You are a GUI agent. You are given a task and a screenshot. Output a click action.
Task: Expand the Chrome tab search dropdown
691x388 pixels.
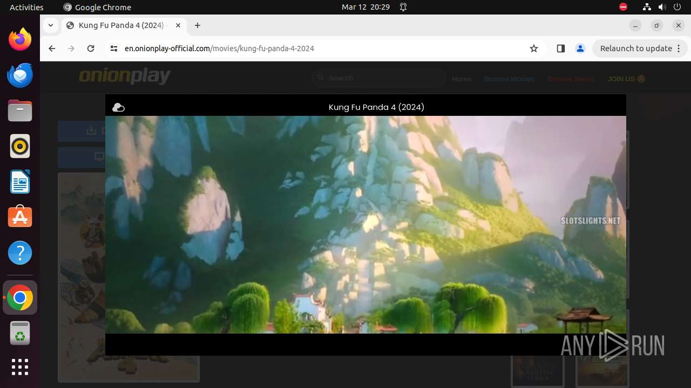(x=50, y=25)
